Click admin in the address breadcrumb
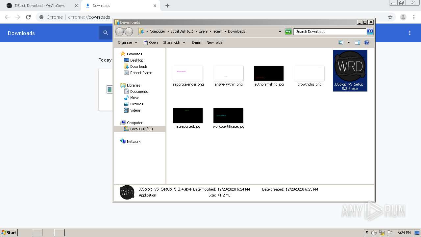The width and height of the screenshot is (421, 237). click(x=218, y=32)
